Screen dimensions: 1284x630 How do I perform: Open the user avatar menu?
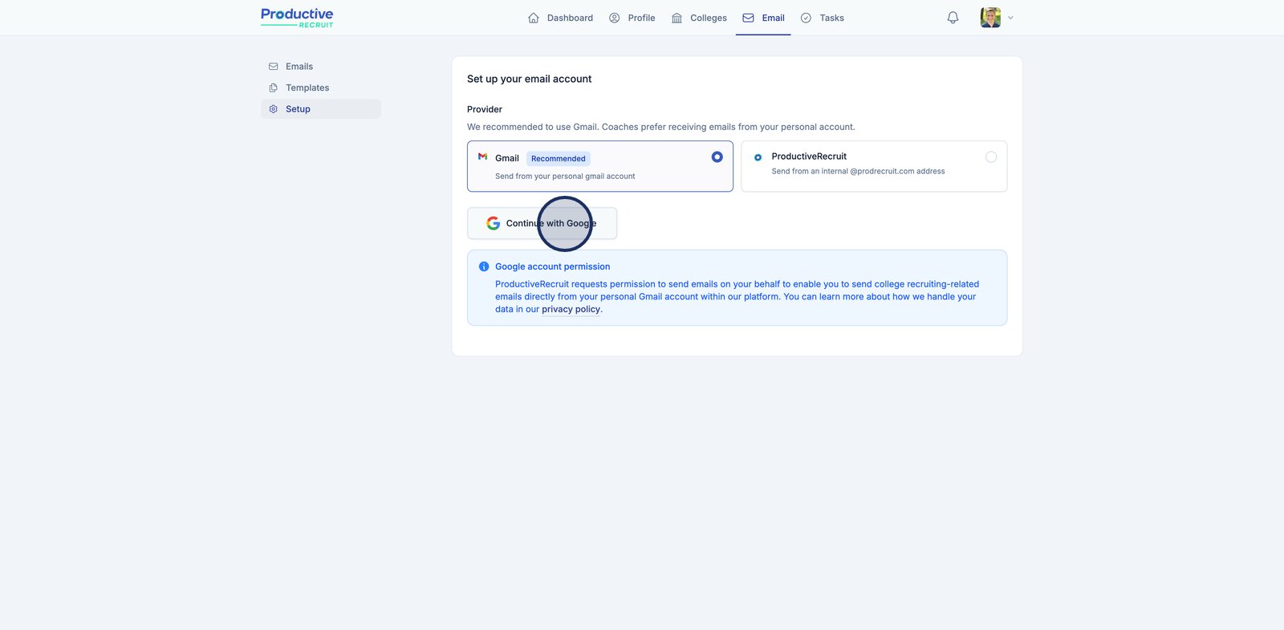tap(990, 18)
